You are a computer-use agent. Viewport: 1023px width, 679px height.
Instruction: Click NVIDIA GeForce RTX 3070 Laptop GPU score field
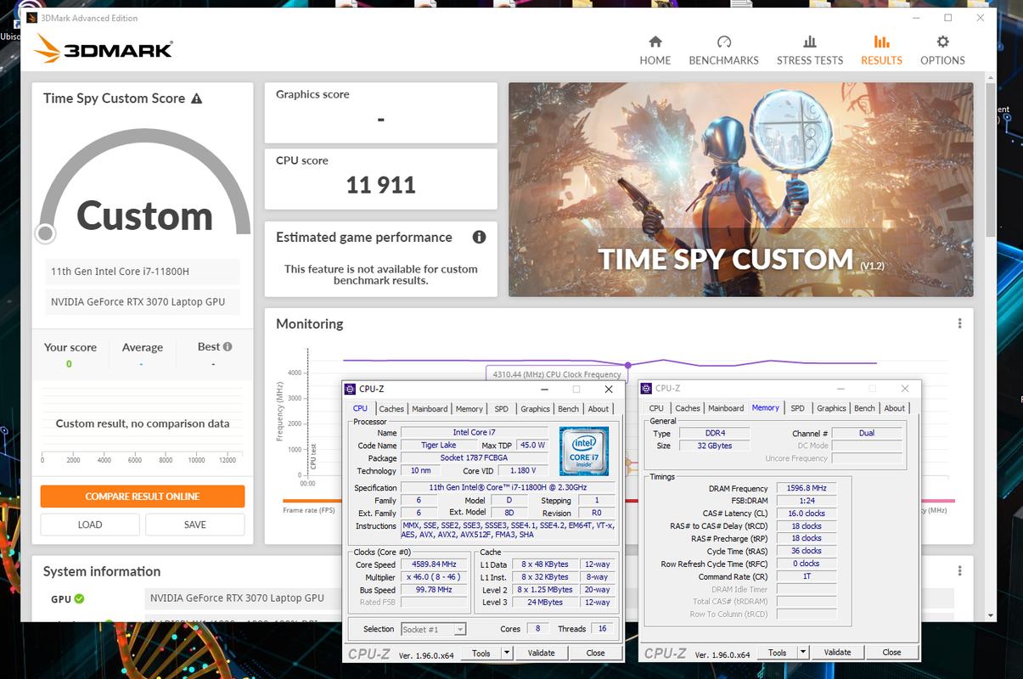(x=143, y=302)
